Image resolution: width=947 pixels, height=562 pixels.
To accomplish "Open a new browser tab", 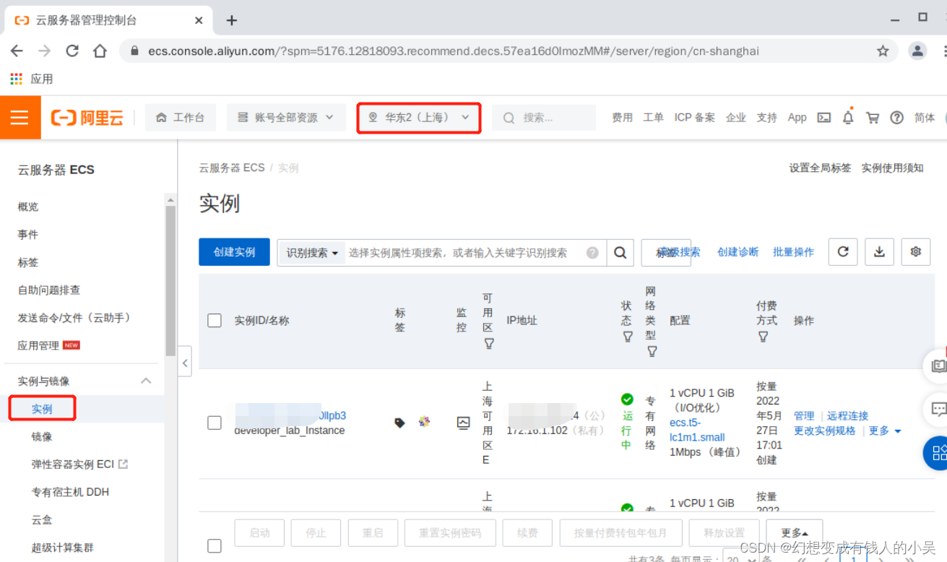I will (231, 20).
